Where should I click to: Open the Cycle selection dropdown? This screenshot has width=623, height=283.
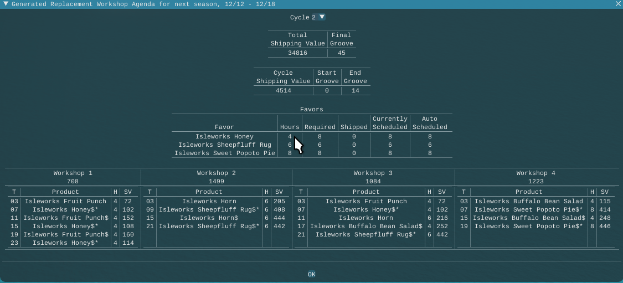(x=322, y=17)
